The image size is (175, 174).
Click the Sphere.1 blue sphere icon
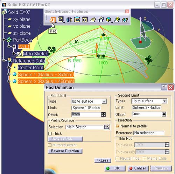point(14,74)
